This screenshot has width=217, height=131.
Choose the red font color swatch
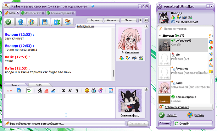tap(46, 91)
